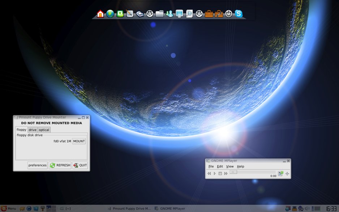The width and height of the screenshot is (339, 212).
Task: Open the File menu in GNOME MPlayer
Action: pos(211,166)
